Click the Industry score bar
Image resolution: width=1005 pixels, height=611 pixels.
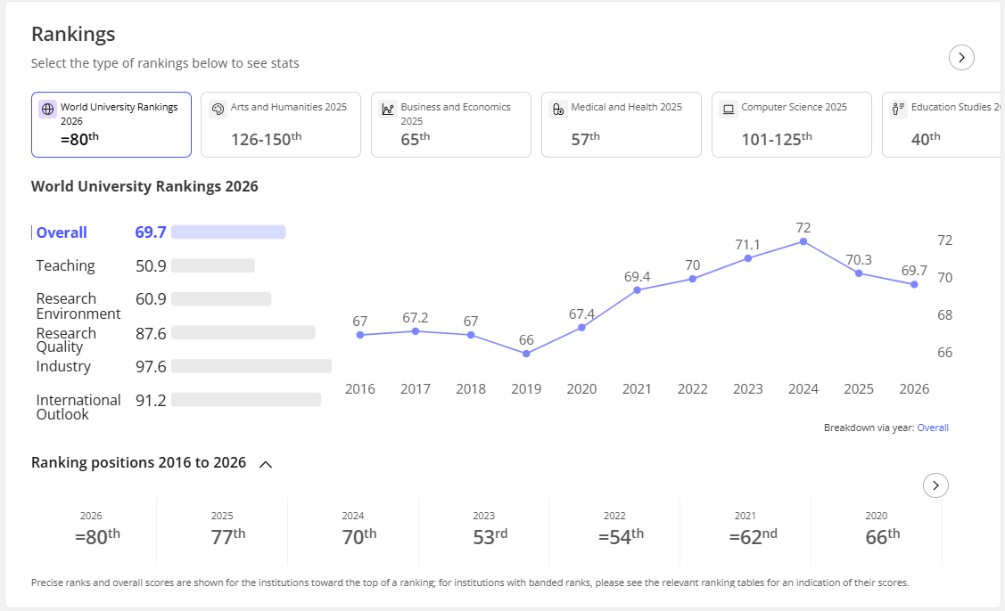tap(251, 366)
